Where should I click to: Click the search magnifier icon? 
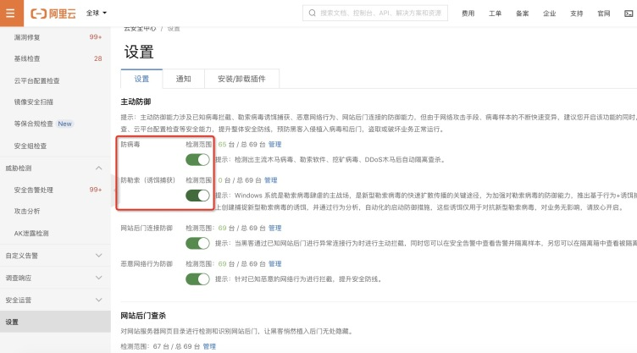click(311, 14)
